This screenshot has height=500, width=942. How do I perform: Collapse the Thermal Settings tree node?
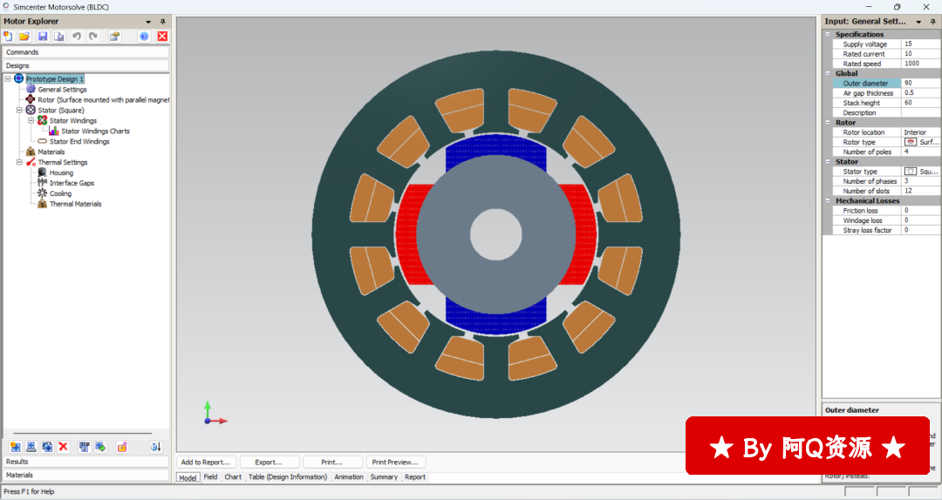click(x=19, y=163)
